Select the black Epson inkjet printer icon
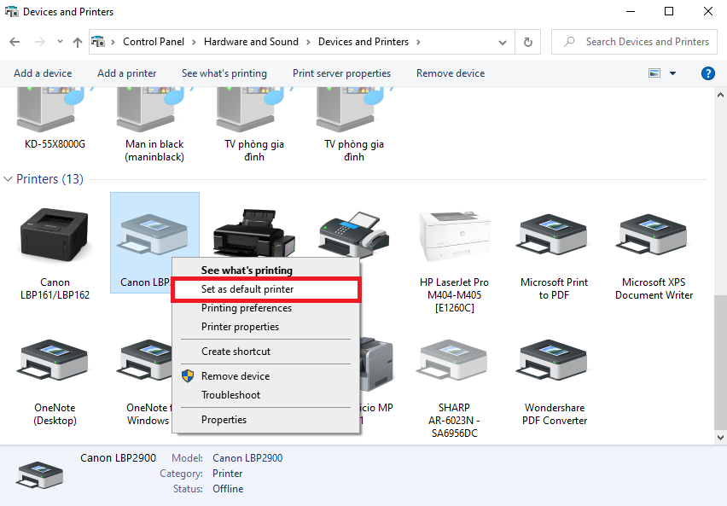This screenshot has height=506, width=727. [253, 232]
